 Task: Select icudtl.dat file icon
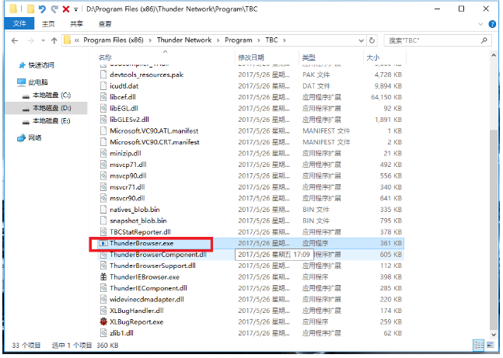(x=103, y=86)
